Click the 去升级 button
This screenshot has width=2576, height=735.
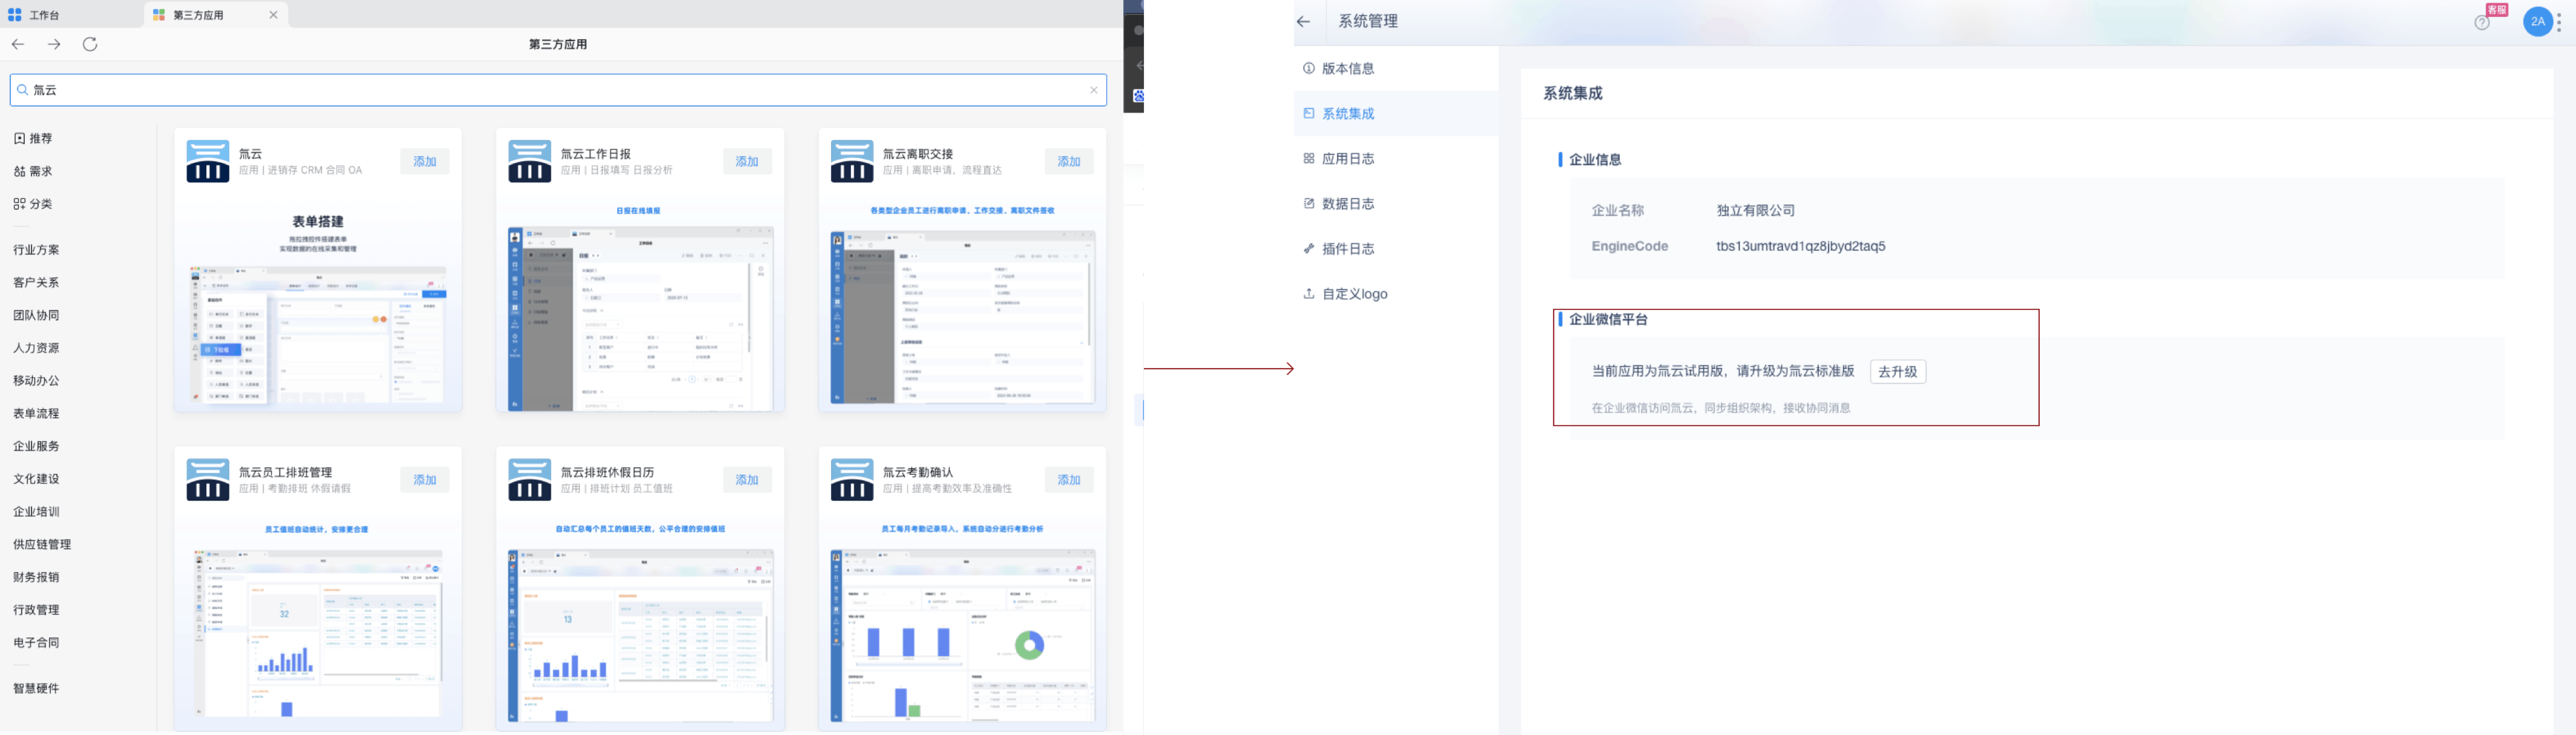pos(1897,371)
